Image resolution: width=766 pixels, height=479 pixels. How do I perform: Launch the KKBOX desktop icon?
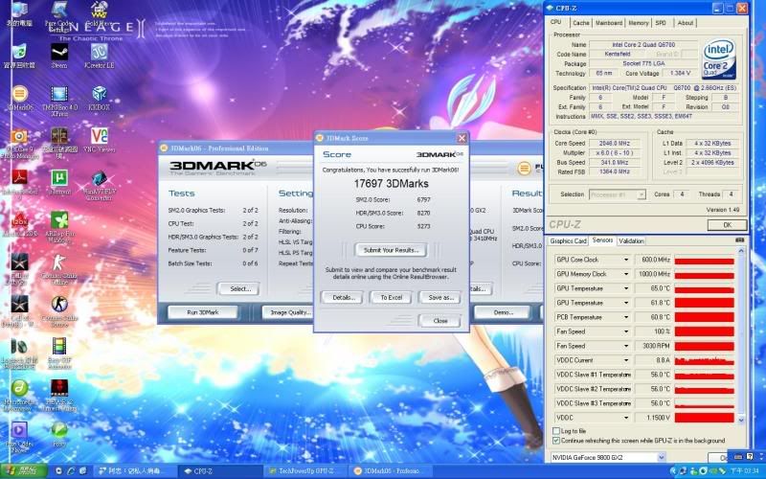(x=99, y=94)
